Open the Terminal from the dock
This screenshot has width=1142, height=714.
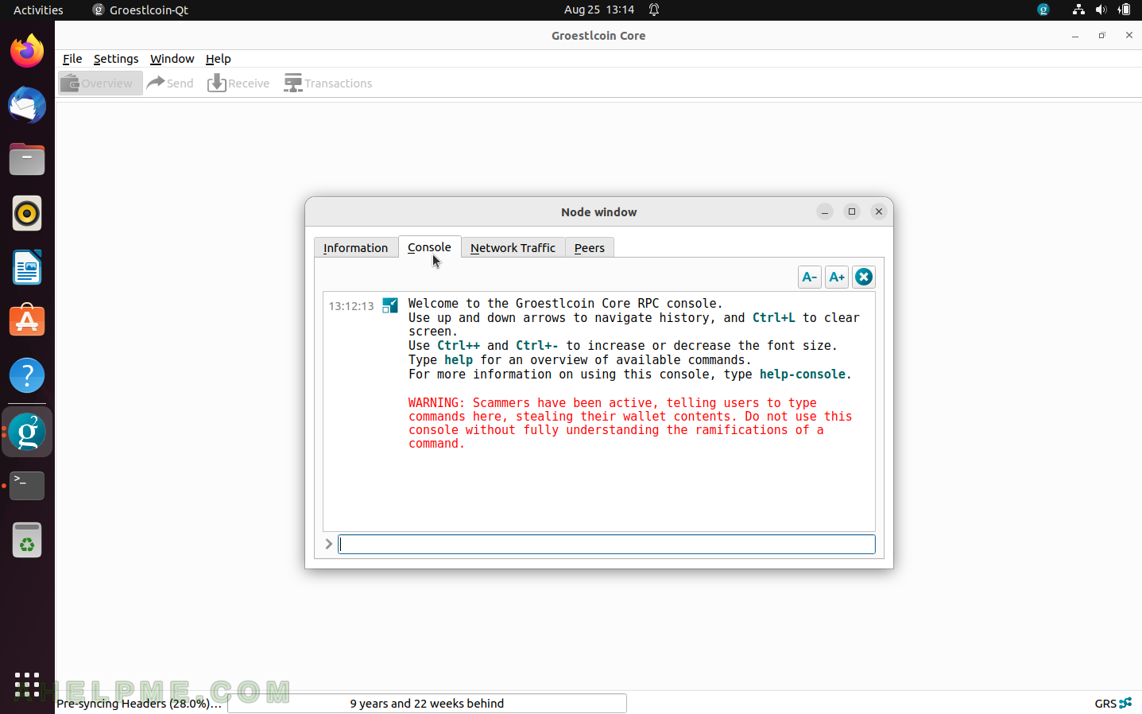[x=27, y=486]
